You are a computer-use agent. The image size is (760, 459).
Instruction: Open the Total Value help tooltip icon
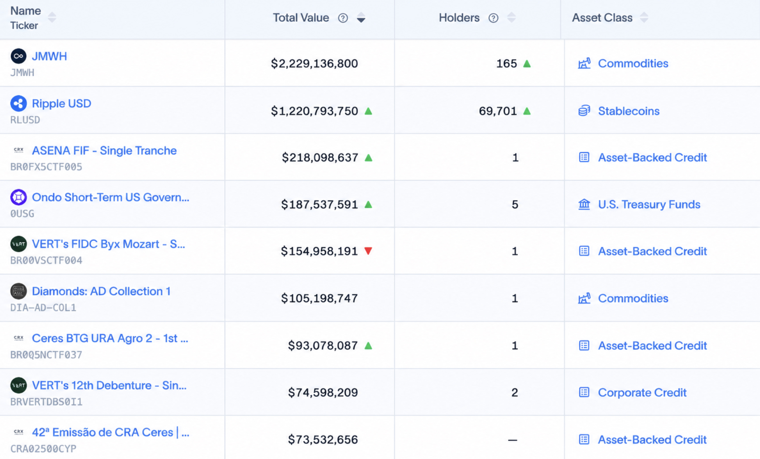343,18
